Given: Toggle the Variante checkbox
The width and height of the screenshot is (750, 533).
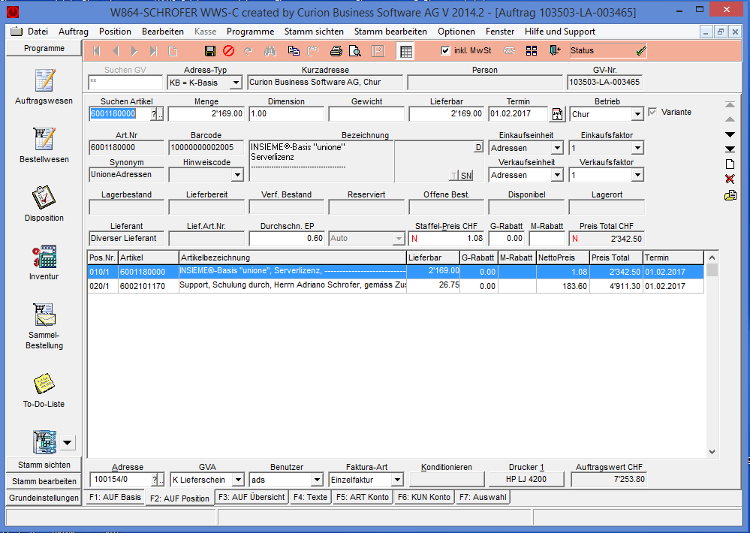Looking at the screenshot, I should point(652,113).
